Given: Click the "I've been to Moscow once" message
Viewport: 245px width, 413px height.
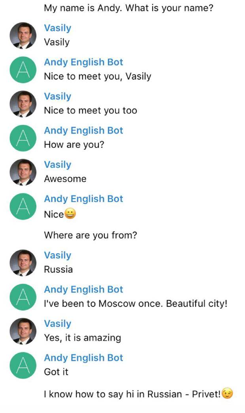Looking at the screenshot, I should (136, 304).
